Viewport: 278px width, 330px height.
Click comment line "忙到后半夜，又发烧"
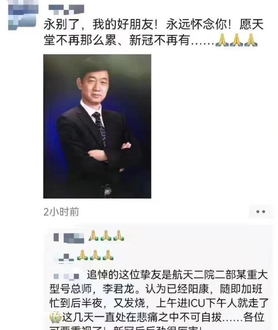tap(97, 303)
